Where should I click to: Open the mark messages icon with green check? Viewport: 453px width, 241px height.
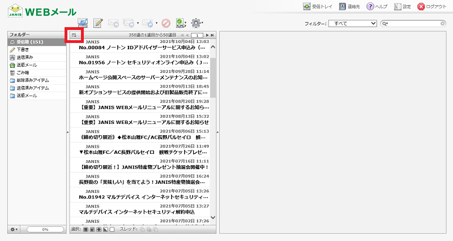pos(181,23)
